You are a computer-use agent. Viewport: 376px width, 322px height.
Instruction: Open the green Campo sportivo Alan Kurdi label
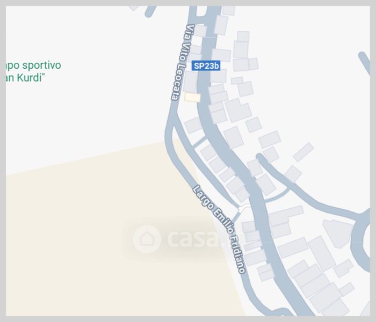pyautogui.click(x=33, y=71)
